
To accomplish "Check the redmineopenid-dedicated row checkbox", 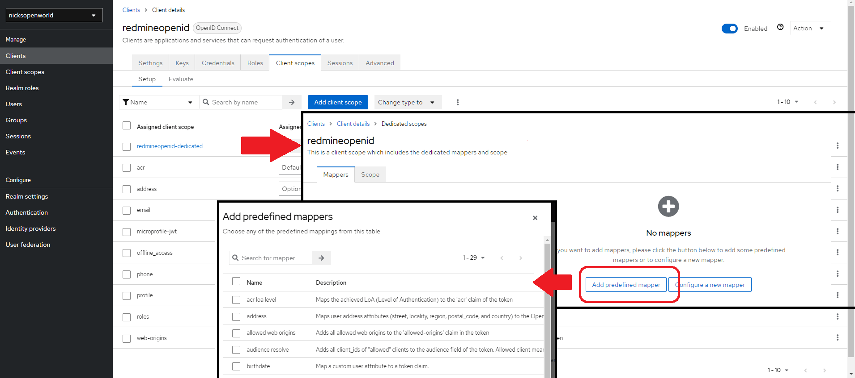I will (x=127, y=146).
